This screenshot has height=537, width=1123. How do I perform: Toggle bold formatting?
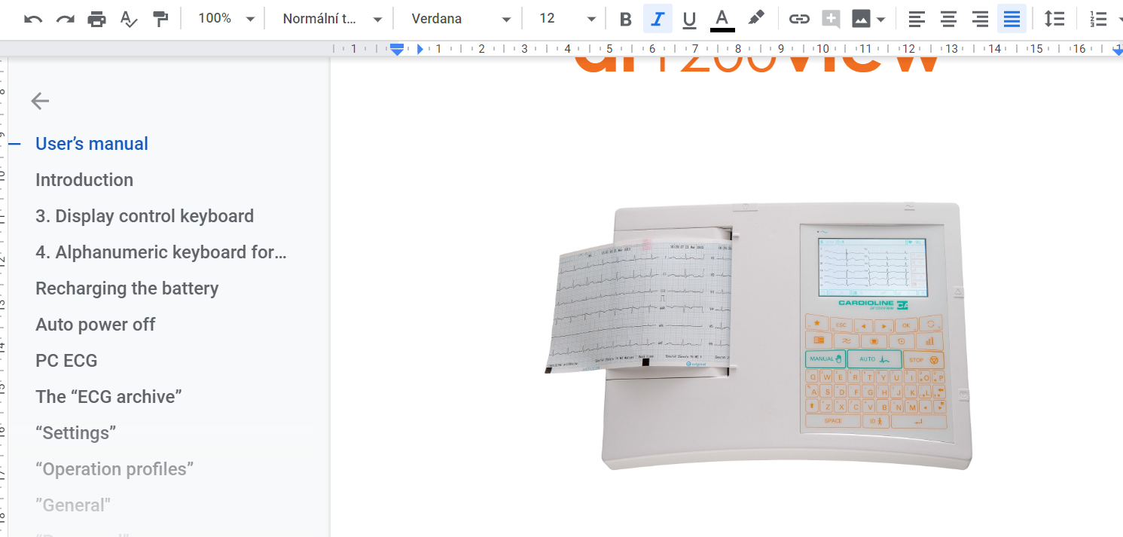tap(625, 19)
